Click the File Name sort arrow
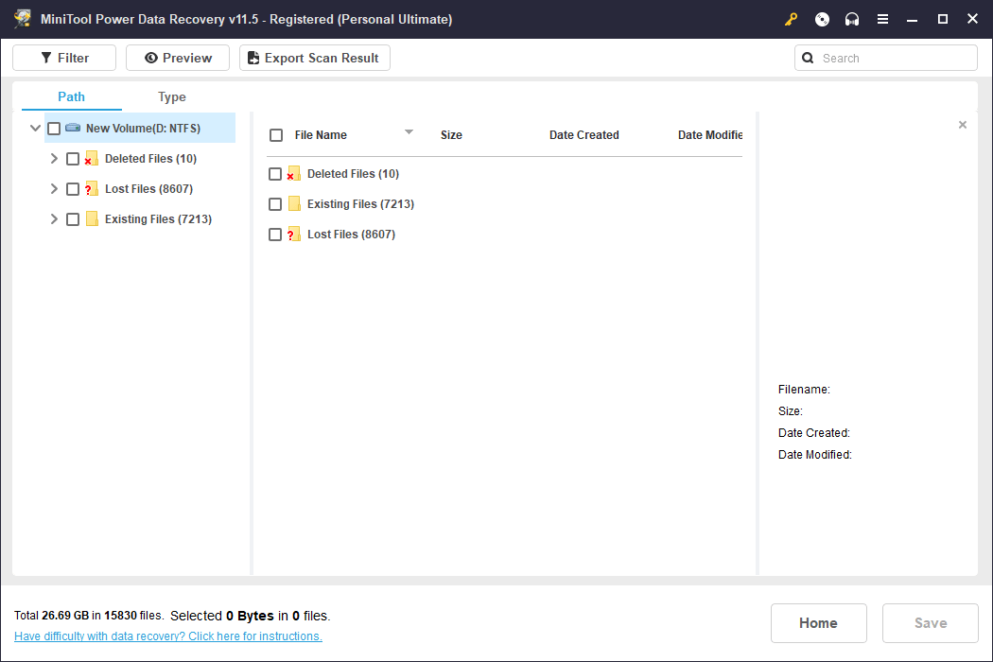Image resolution: width=993 pixels, height=662 pixels. point(409,132)
